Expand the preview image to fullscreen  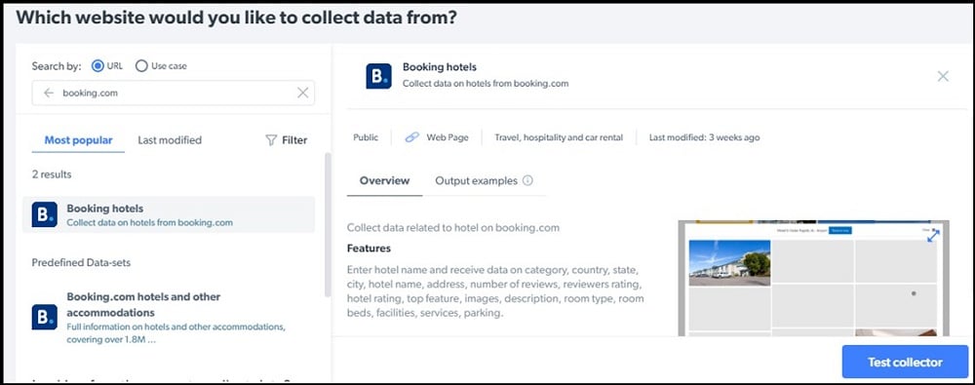933,236
